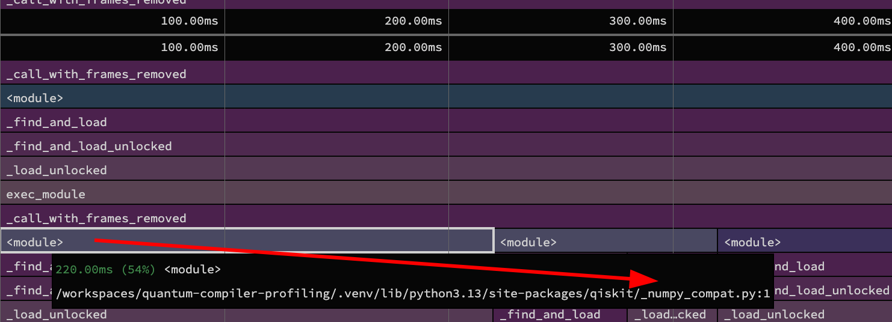Click the teal full-width <module> frame
The image size is (892, 322).
[x=445, y=97]
